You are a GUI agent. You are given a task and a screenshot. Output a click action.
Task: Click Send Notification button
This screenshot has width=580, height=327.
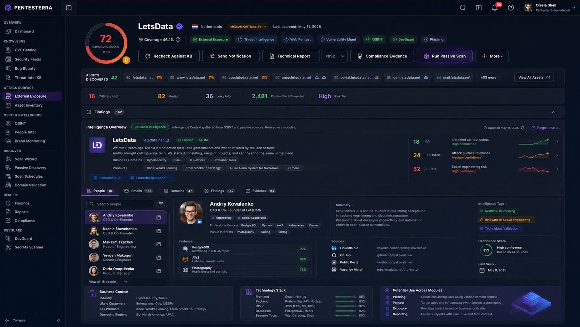click(x=231, y=56)
